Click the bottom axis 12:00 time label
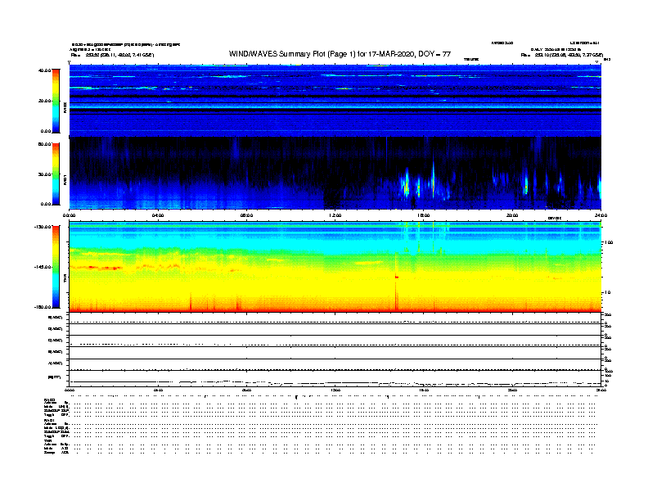Screen dimensions: 648x501 tap(335, 390)
